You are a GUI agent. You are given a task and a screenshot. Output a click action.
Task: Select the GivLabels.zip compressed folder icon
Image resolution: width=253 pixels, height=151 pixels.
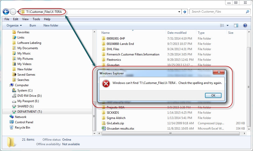point(103,123)
